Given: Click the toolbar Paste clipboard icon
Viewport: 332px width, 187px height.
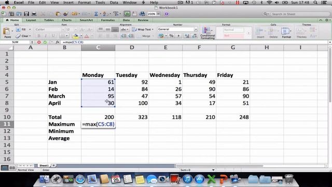Looking at the screenshot, I should (58, 14).
